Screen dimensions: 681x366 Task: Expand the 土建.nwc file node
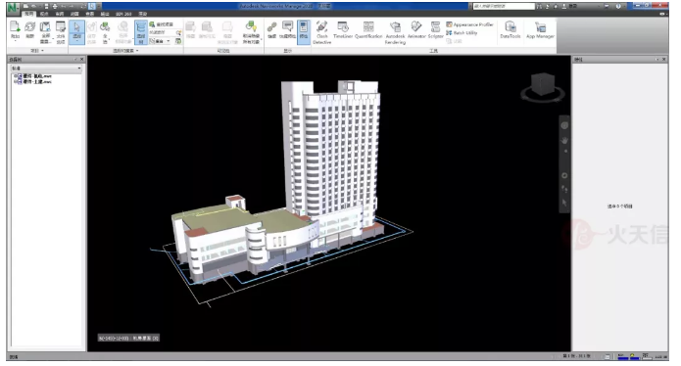[x=15, y=81]
